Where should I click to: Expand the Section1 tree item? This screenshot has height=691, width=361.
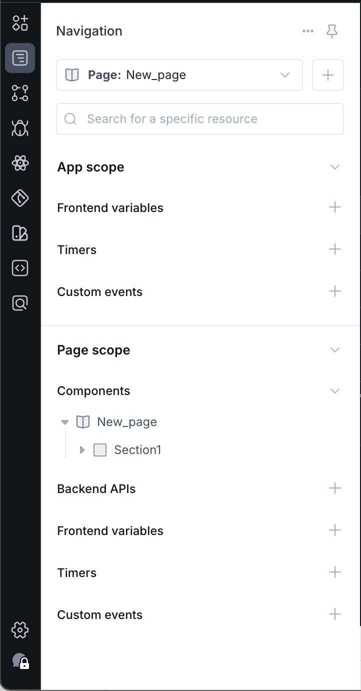82,449
